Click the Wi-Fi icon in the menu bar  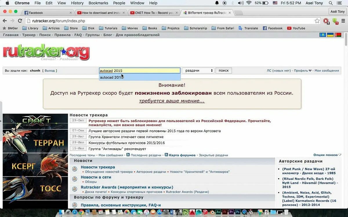click(x=249, y=3)
